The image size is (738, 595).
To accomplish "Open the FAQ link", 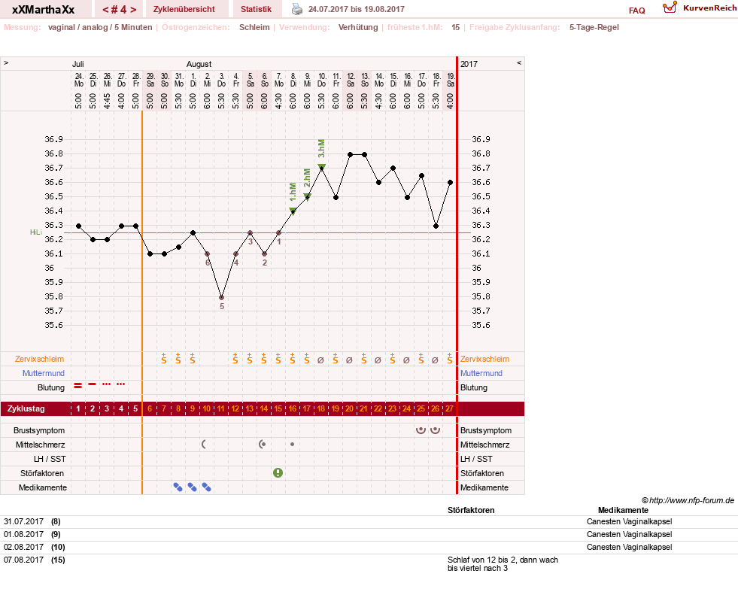I will [x=636, y=11].
